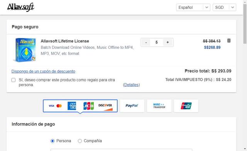The width and height of the screenshot is (247, 151).
Task: Click the product description Batch Download text
Action: coord(87,50)
